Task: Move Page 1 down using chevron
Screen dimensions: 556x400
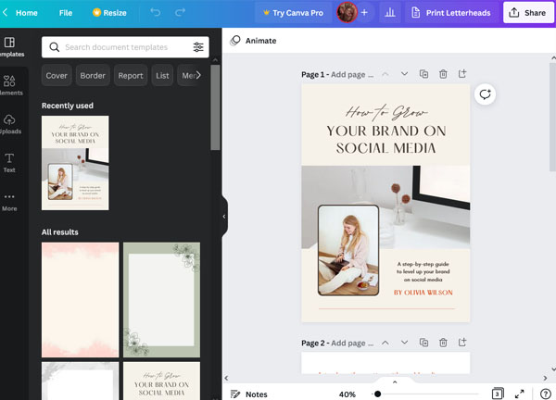Action: [404, 74]
